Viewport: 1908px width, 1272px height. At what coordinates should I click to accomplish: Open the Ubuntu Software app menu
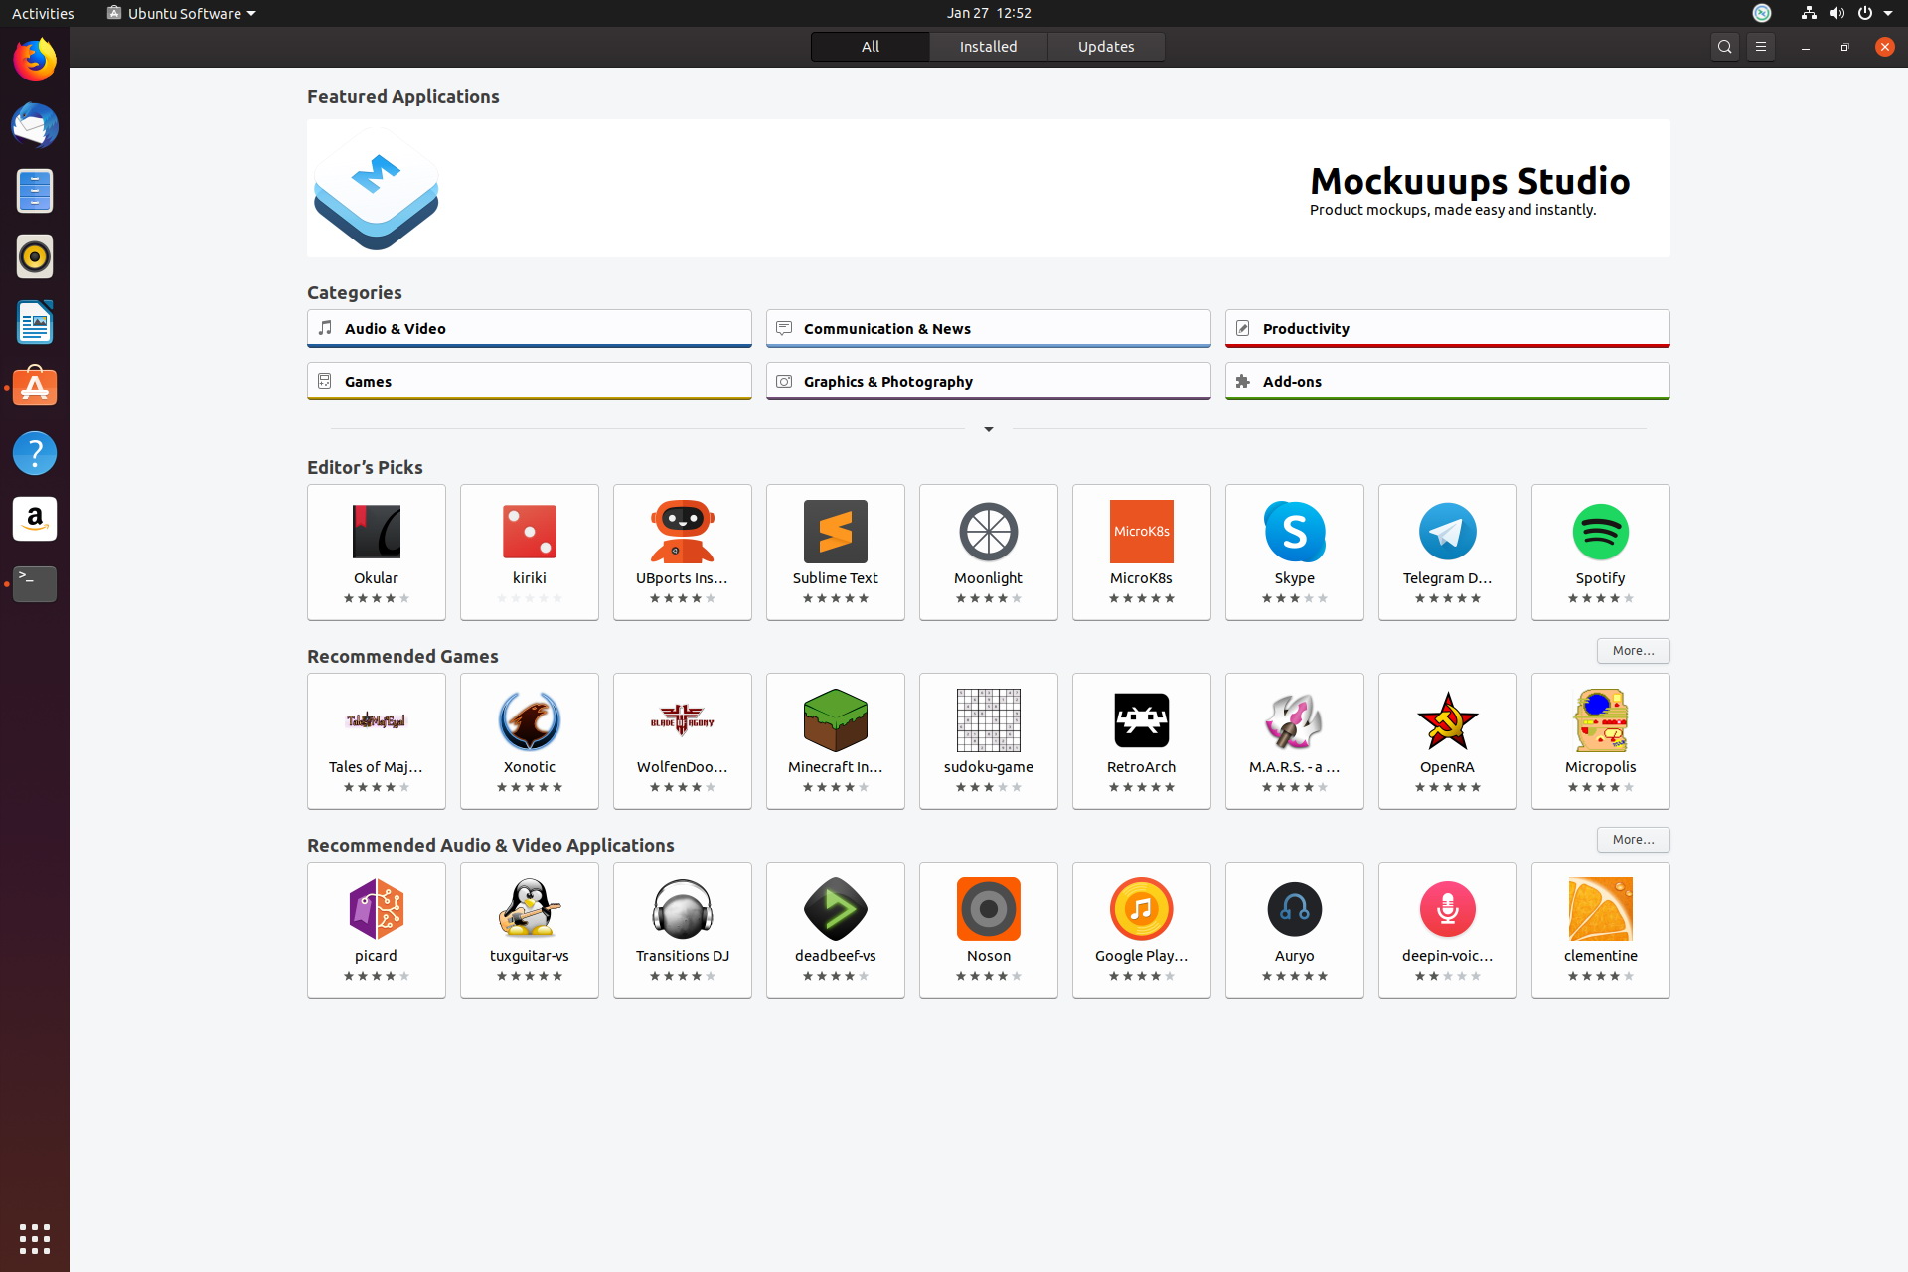[x=182, y=13]
